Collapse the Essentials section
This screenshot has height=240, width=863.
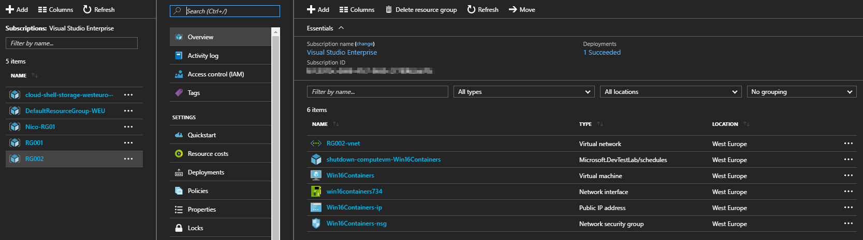pyautogui.click(x=325, y=28)
